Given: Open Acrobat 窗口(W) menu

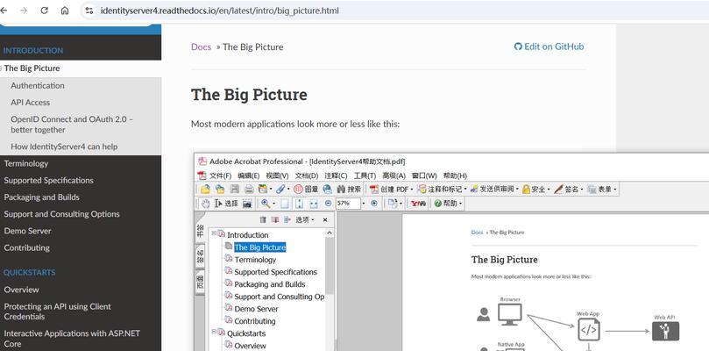Looking at the screenshot, I should point(424,175).
